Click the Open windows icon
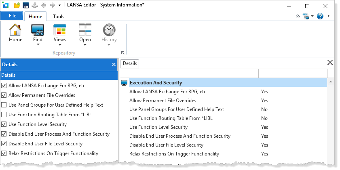The height and width of the screenshot is (170, 340). click(85, 30)
